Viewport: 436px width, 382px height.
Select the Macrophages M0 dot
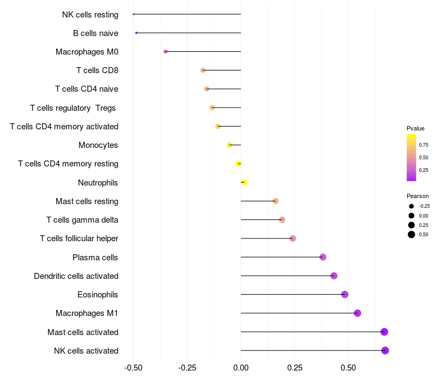pos(166,51)
